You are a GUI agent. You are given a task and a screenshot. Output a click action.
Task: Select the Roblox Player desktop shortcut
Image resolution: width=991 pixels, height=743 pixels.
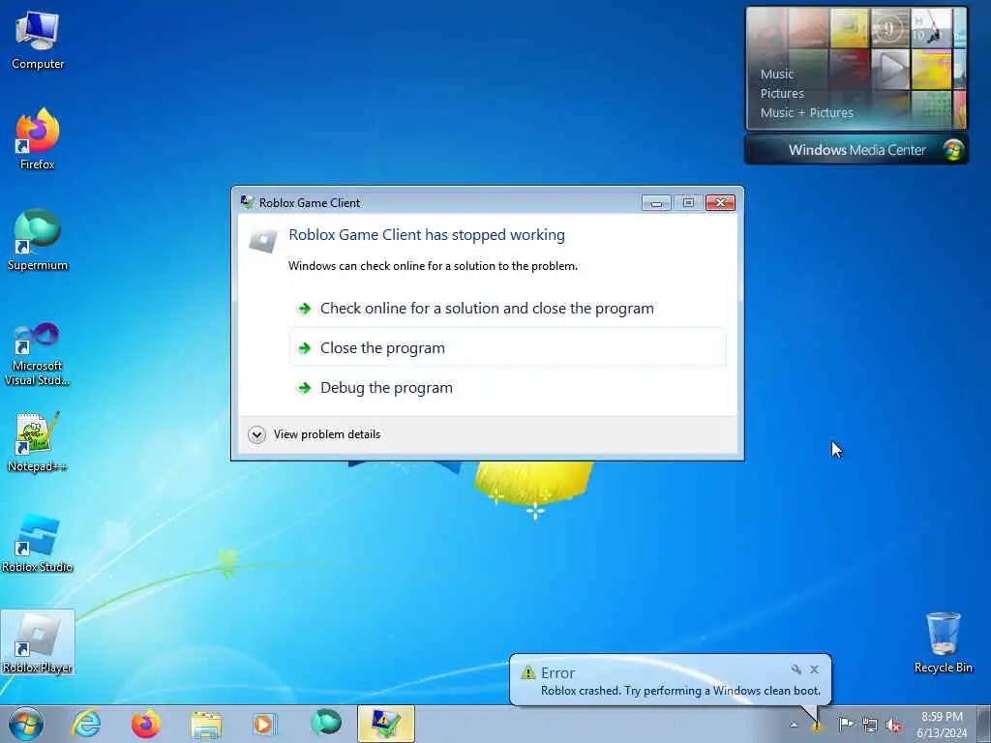tap(38, 642)
